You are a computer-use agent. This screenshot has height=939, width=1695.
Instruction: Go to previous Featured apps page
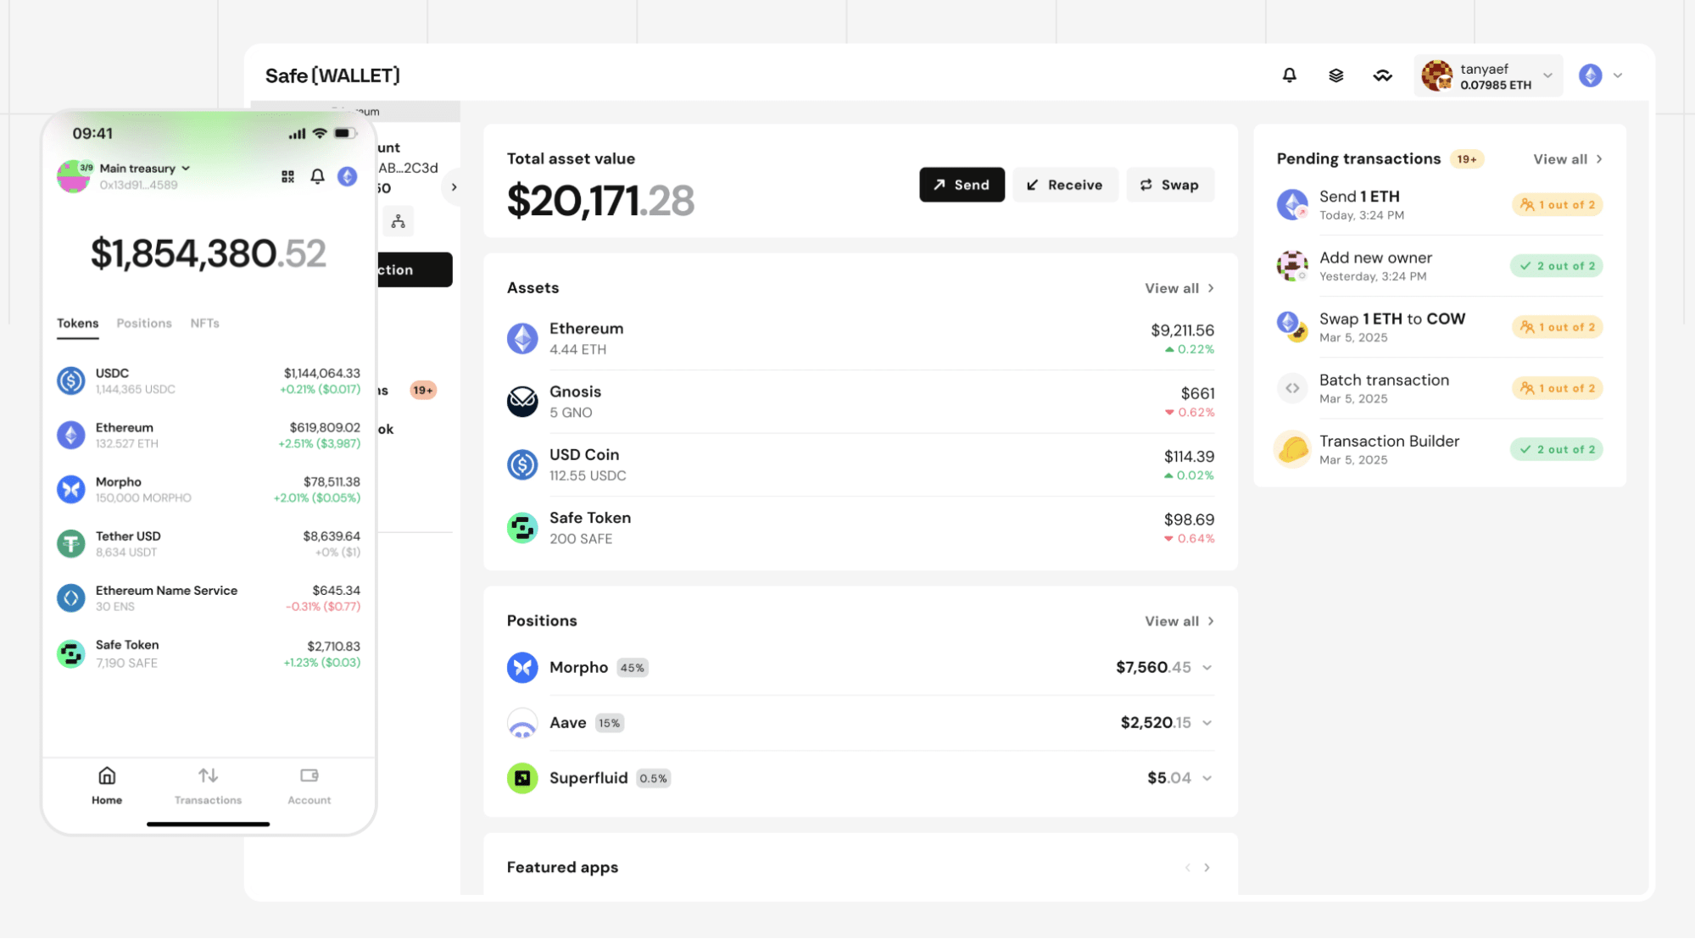tap(1187, 868)
